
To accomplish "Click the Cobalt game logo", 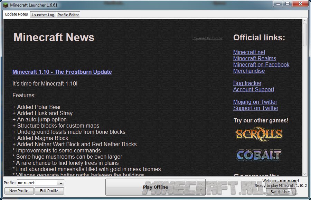I will (x=259, y=155).
